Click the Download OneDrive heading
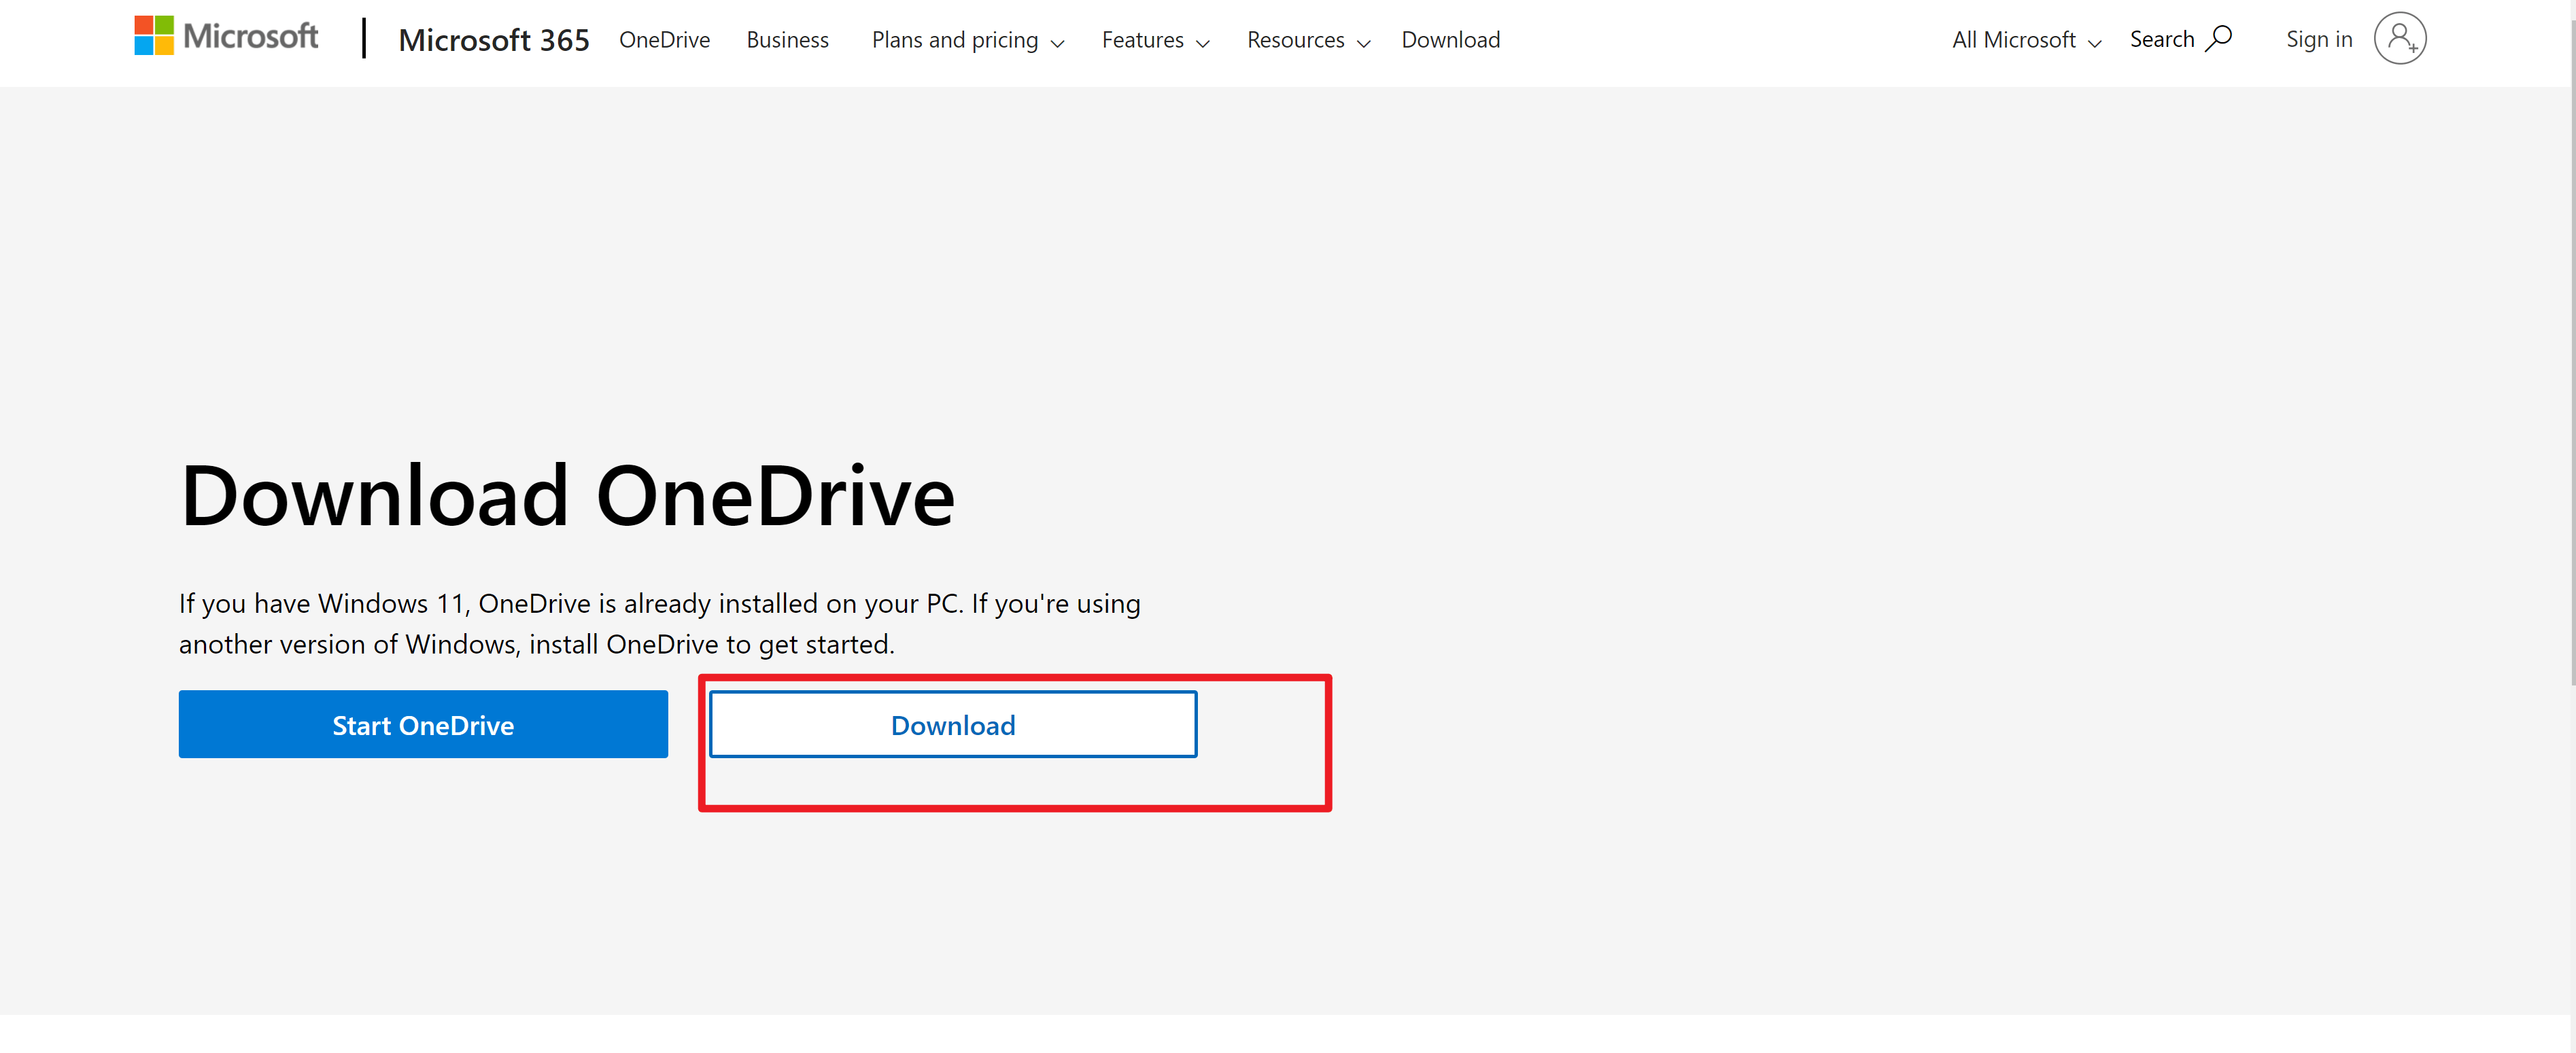Viewport: 2576px width, 1053px height. click(x=567, y=495)
